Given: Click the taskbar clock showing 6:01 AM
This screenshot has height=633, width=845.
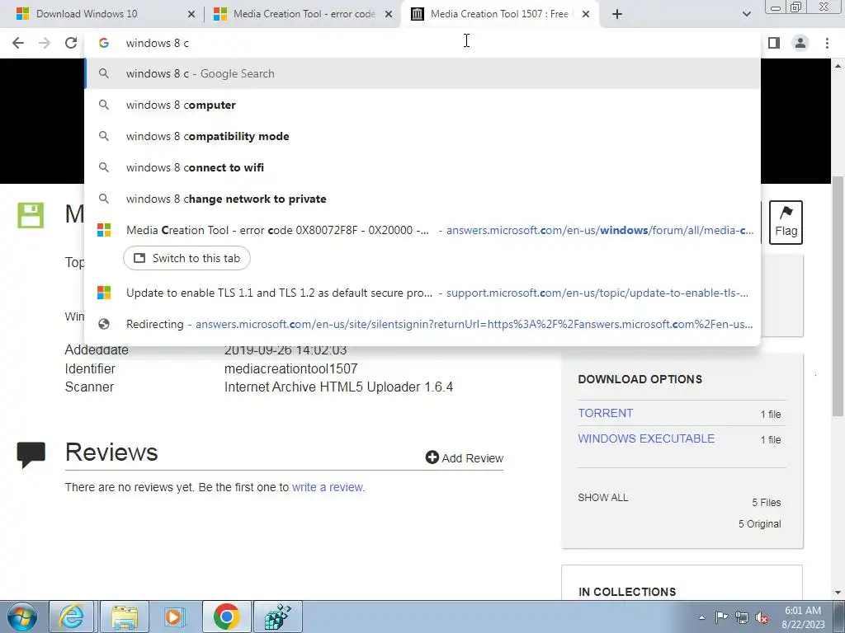Looking at the screenshot, I should click(x=803, y=617).
